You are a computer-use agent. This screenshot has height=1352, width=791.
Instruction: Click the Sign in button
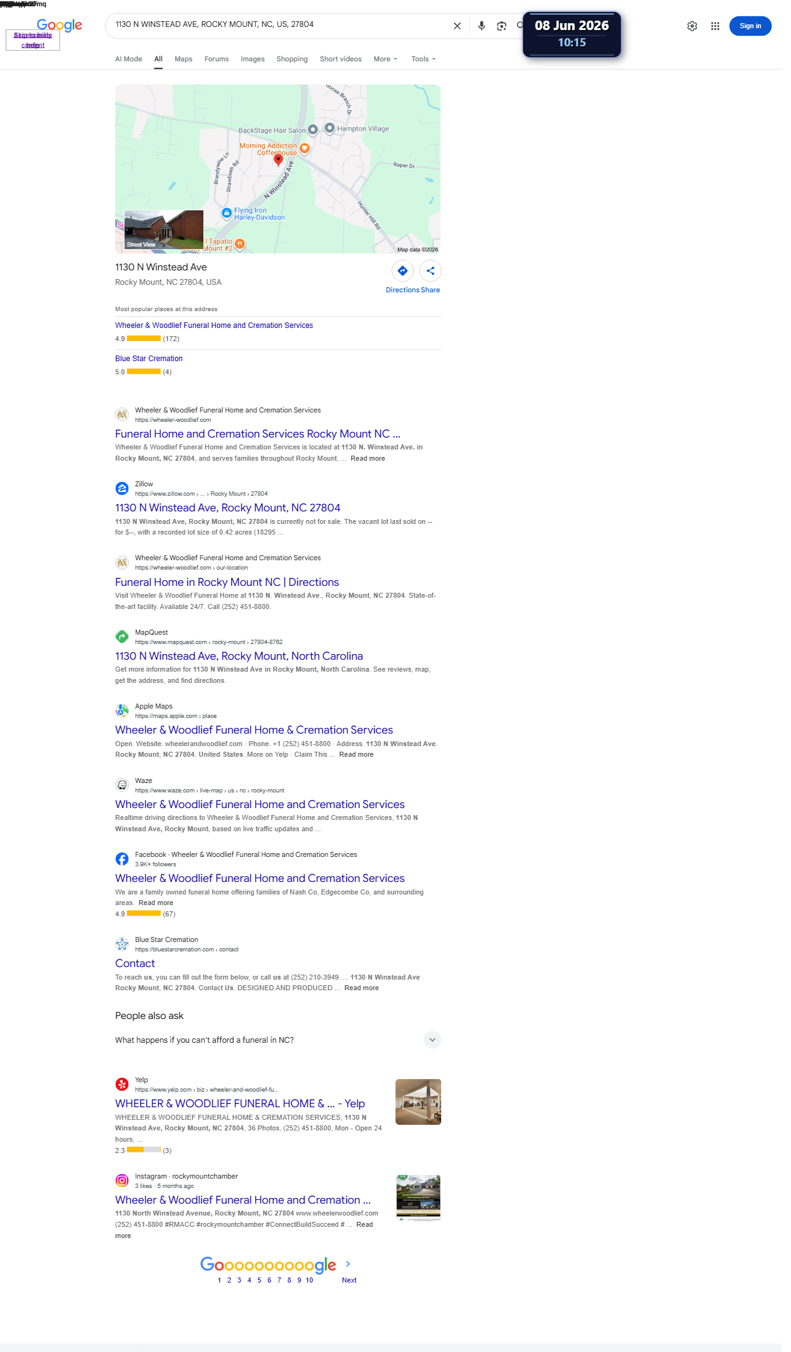coord(750,26)
